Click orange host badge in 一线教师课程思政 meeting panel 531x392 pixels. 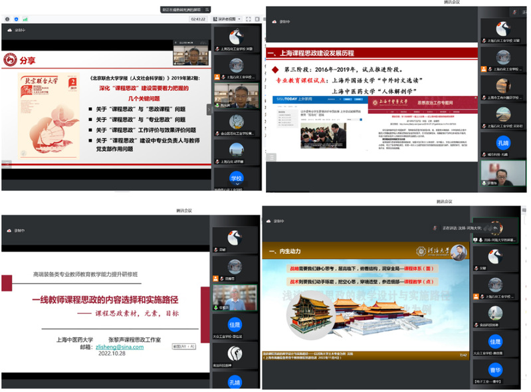tap(215, 278)
